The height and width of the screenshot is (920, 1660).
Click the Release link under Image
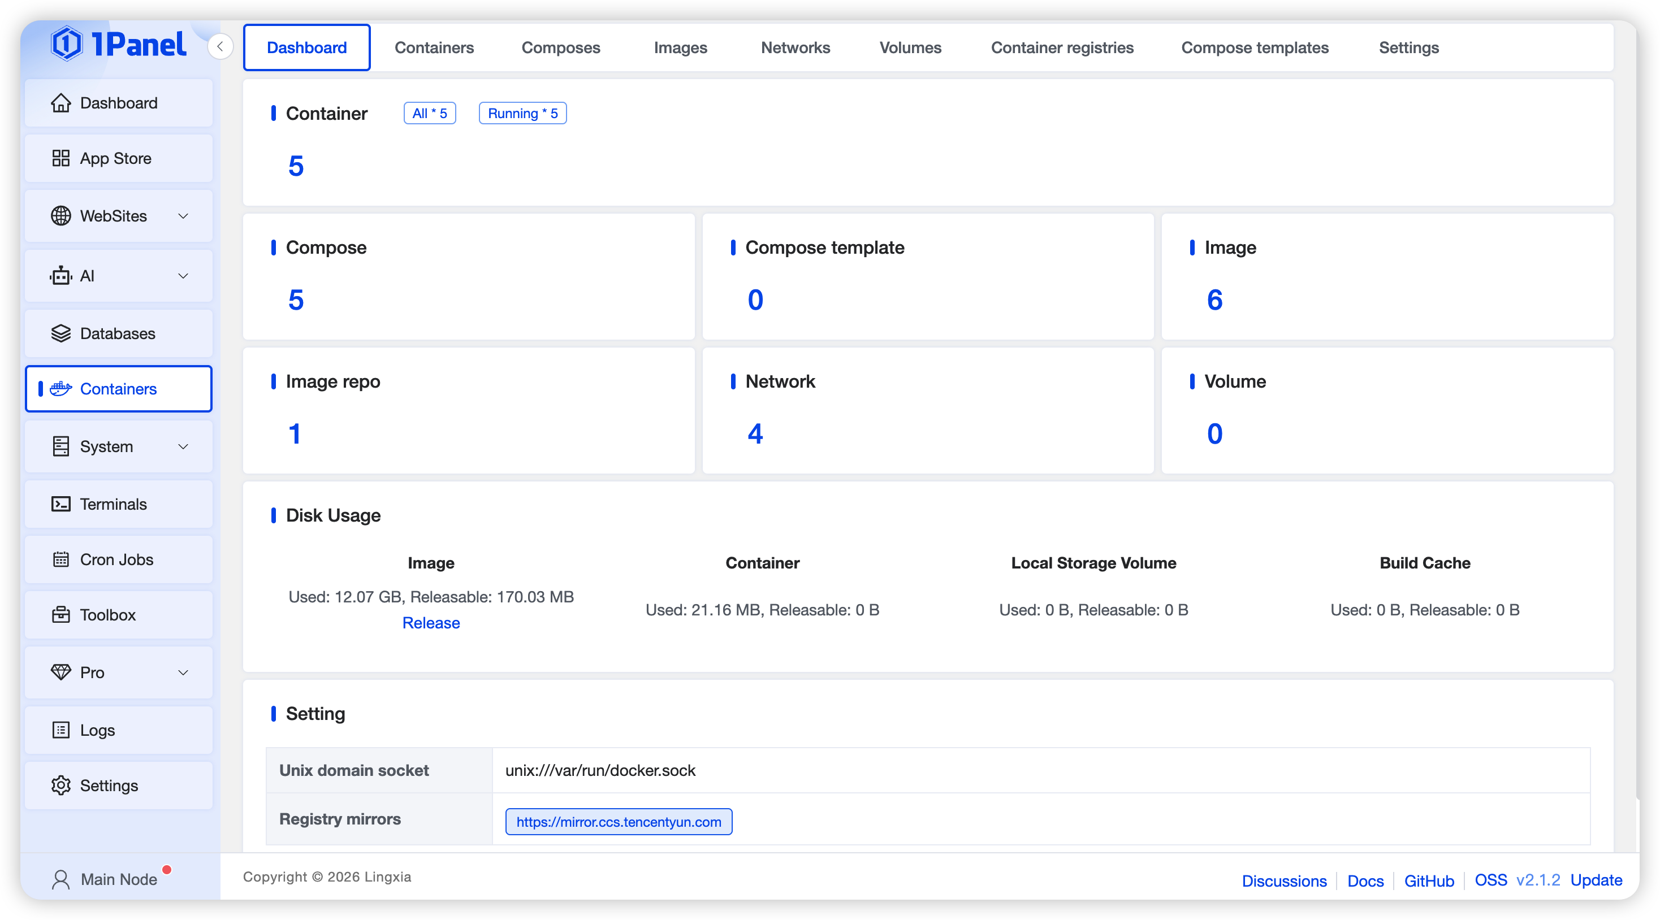click(431, 623)
